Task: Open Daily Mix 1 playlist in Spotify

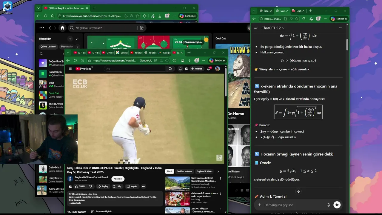Action: click(x=51, y=169)
